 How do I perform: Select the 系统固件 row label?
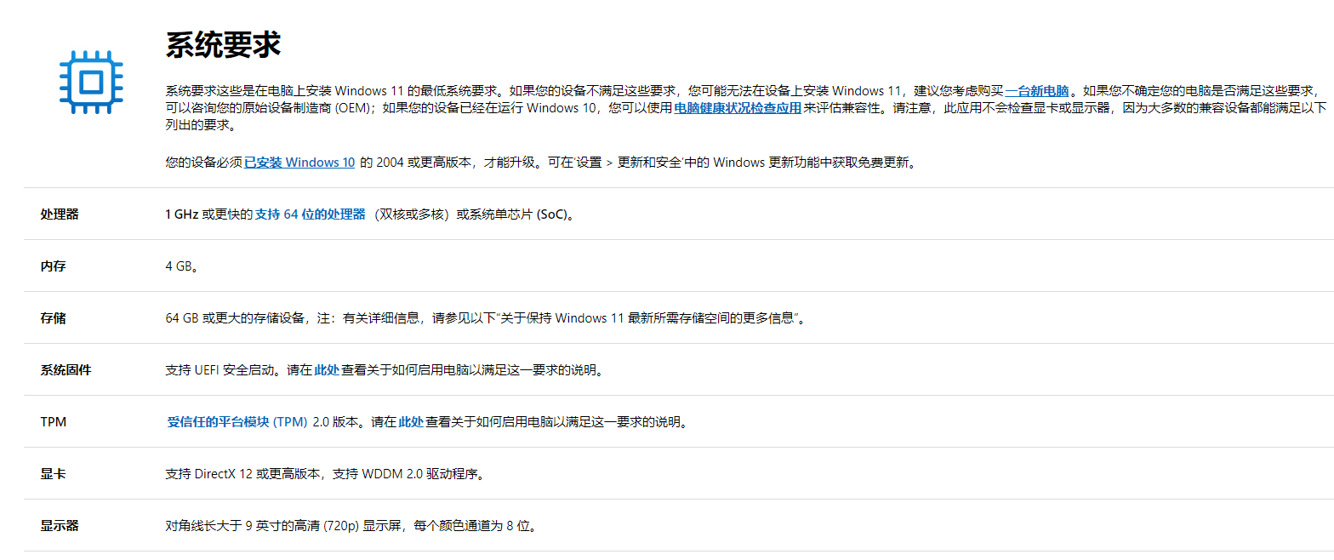click(x=66, y=370)
